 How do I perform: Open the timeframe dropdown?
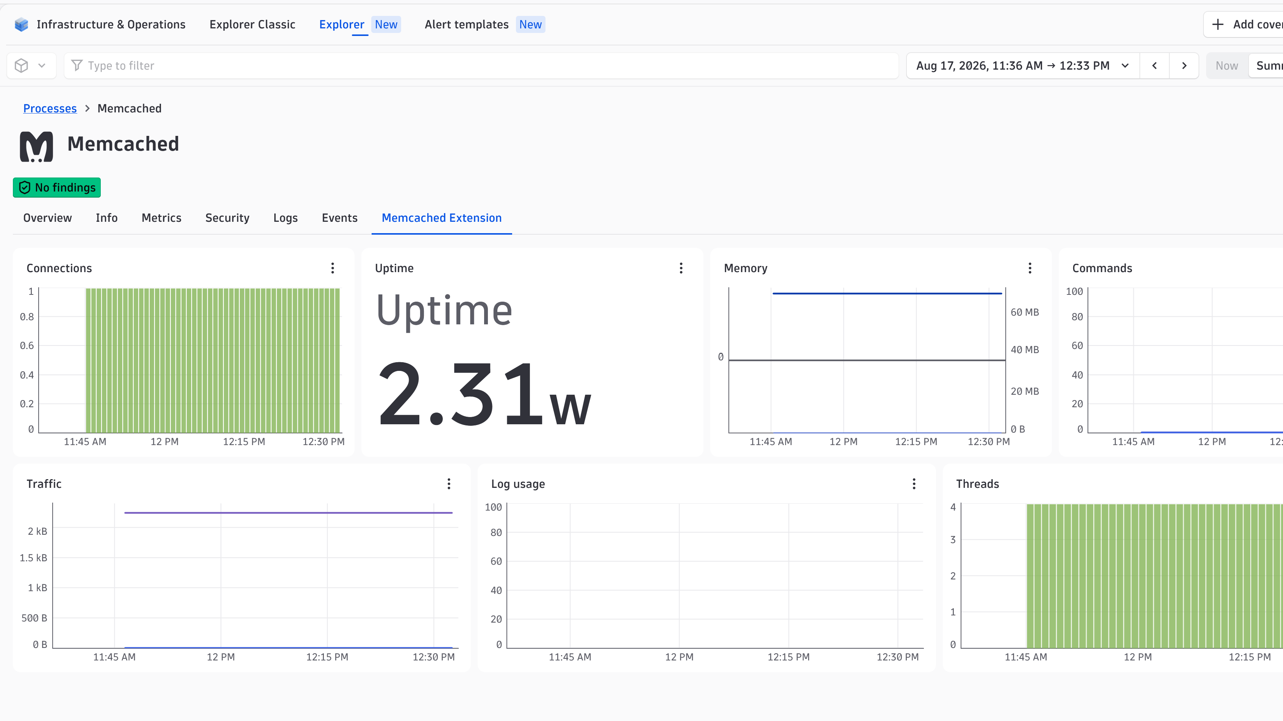pyautogui.click(x=1022, y=66)
